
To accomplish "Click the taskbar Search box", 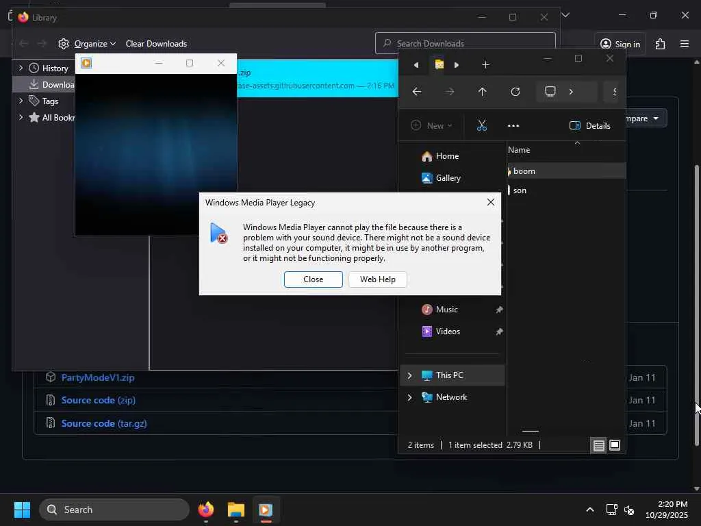I will pos(114,510).
